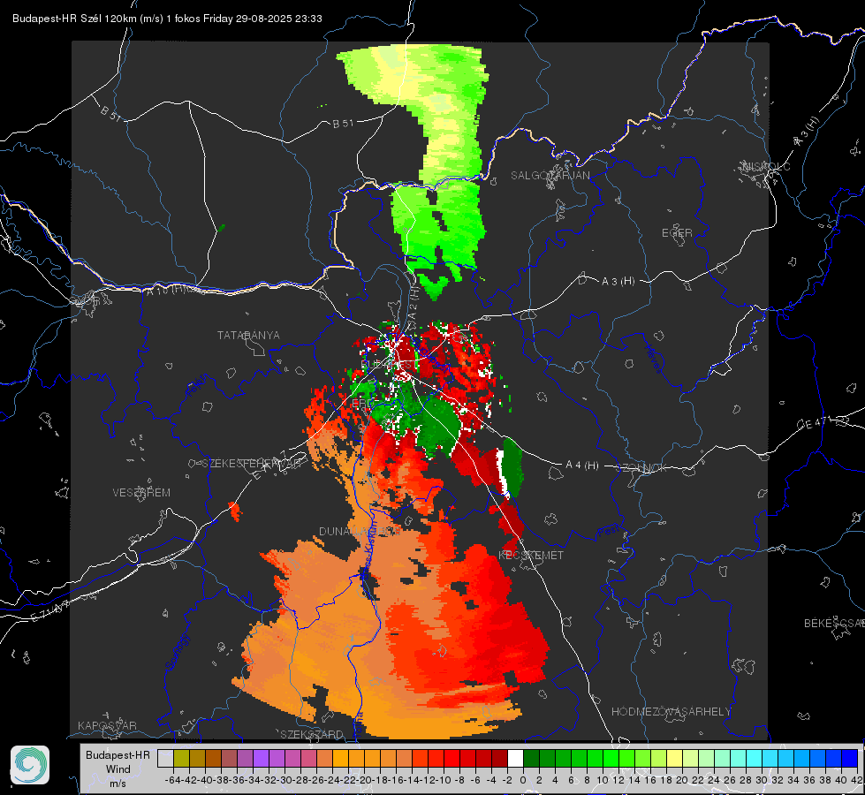Viewport: 865px width, 795px height.
Task: Pick the orange swatch between -26 and -24
Action: [x=324, y=758]
